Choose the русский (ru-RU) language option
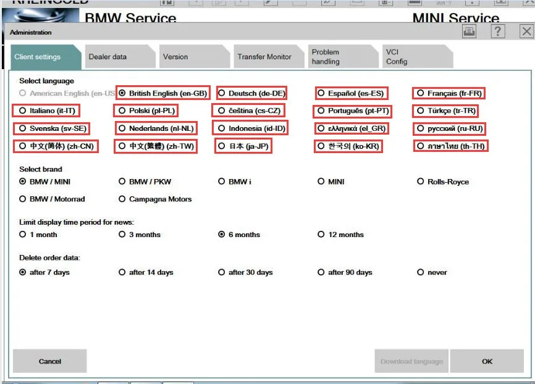 [x=420, y=128]
